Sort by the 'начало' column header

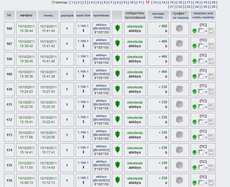click(x=26, y=15)
